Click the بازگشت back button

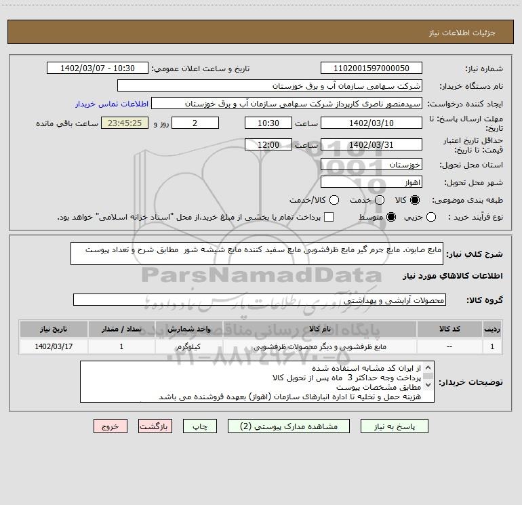coord(155,426)
